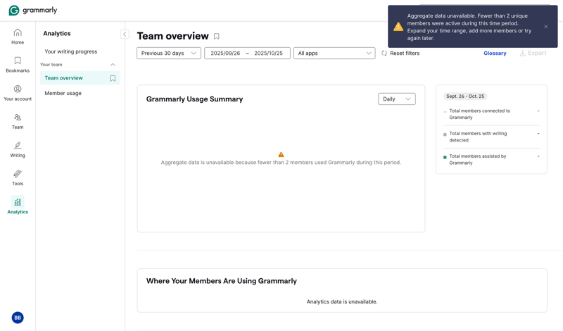Screen dimensions: 563x331
Task: Open Your account section
Action: pyautogui.click(x=18, y=93)
